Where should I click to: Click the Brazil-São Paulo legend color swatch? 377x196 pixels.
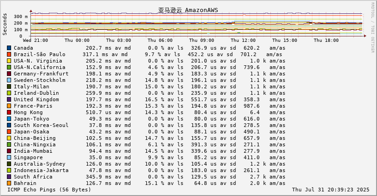(x=9, y=54)
